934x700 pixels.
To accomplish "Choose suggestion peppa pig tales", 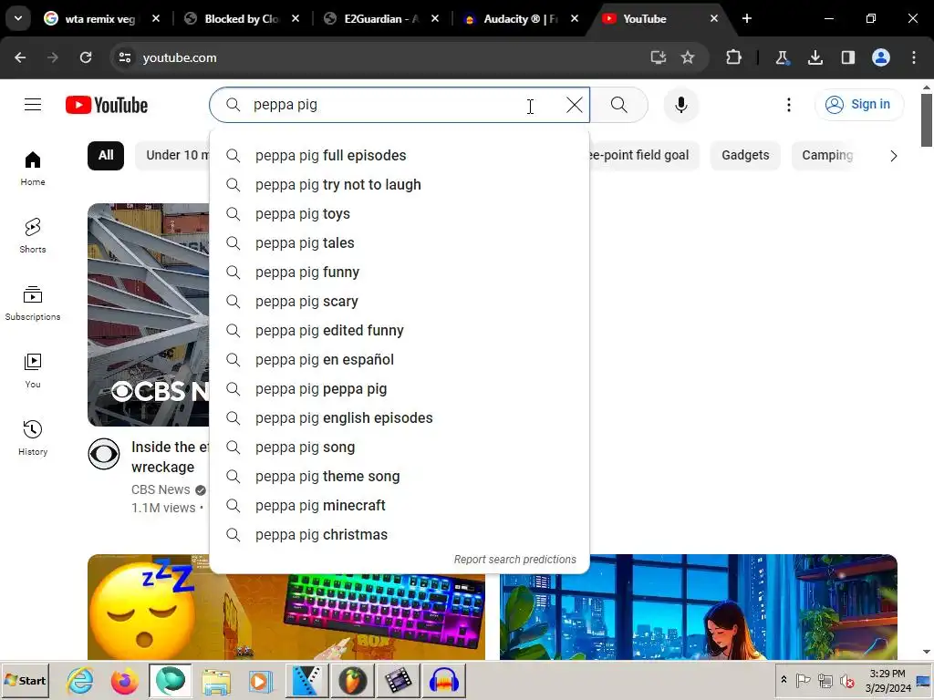I will [400, 242].
